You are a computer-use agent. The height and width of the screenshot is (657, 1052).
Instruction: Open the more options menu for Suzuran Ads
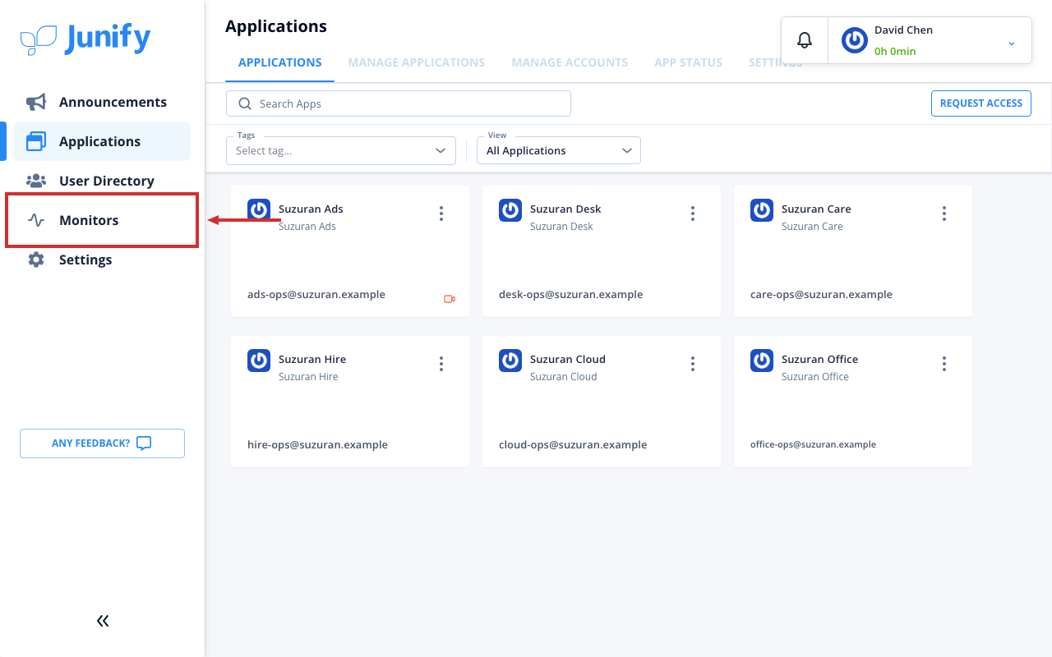click(441, 214)
